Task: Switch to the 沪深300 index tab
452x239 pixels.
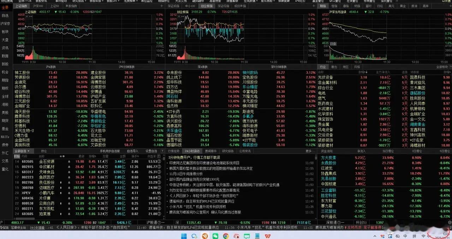Action: [38, 6]
